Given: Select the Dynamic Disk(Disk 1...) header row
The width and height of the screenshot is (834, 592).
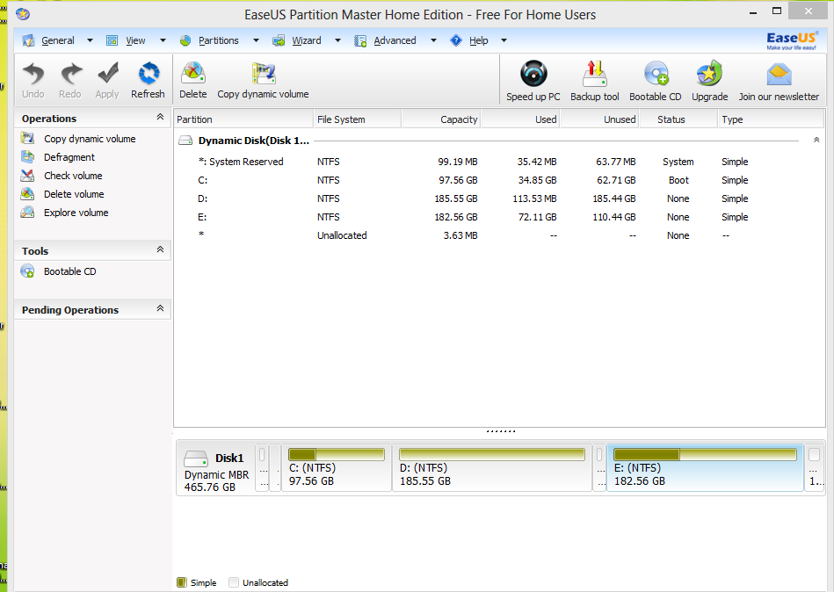Looking at the screenshot, I should pos(499,141).
